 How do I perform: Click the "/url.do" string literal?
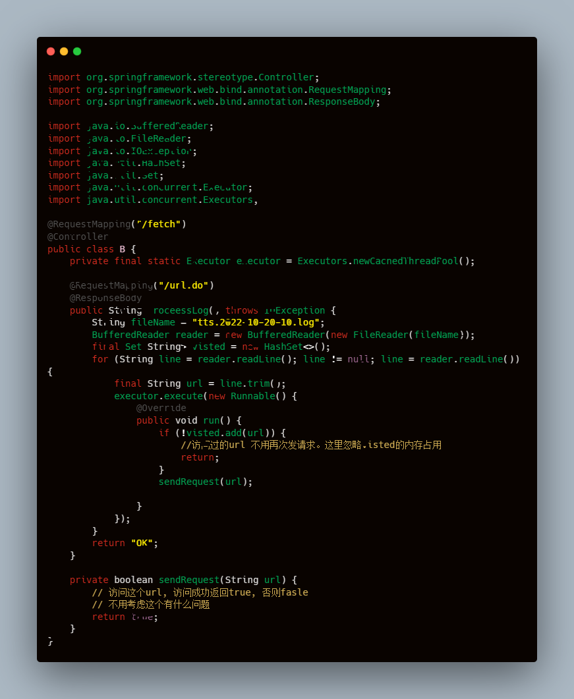click(184, 285)
